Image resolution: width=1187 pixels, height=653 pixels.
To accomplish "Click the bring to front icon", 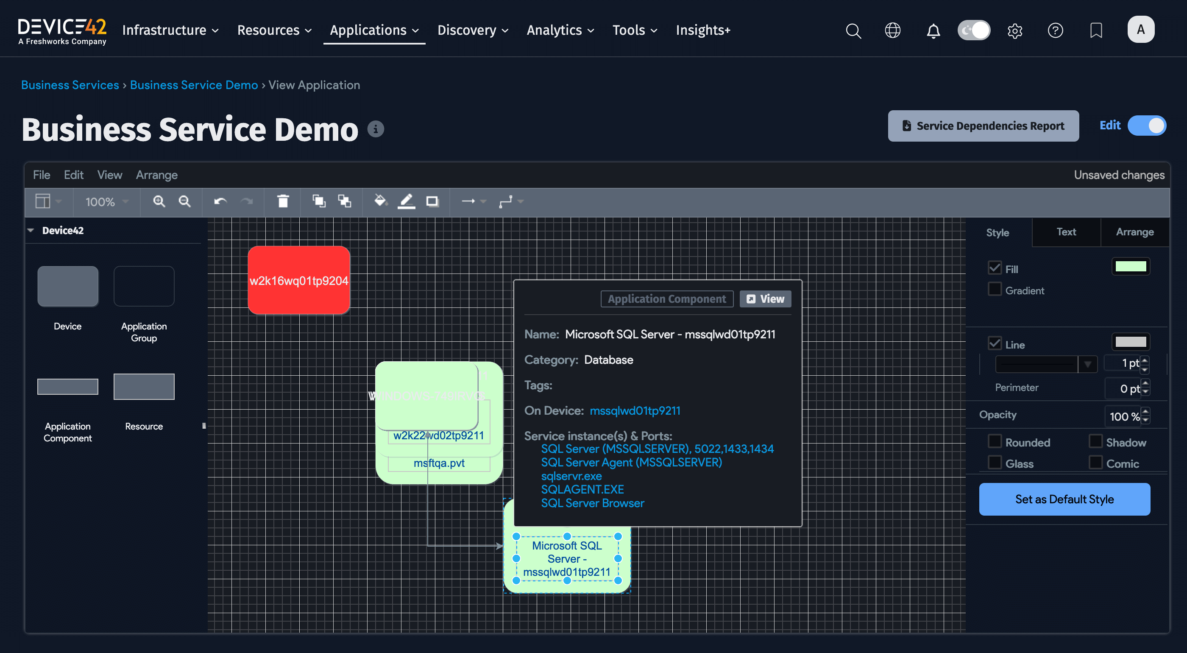I will (319, 201).
